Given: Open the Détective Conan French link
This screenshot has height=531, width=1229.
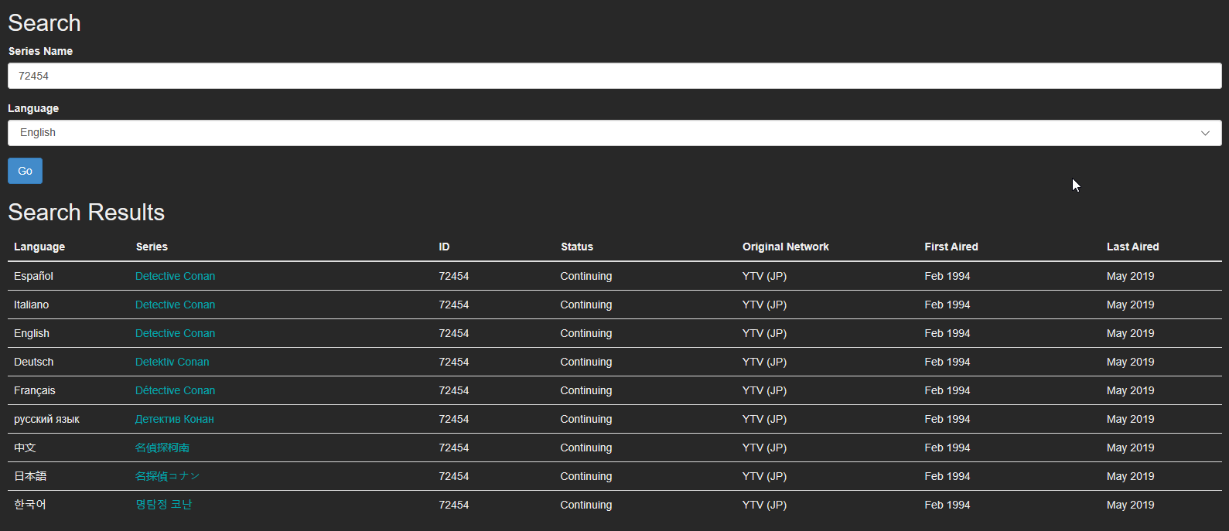Looking at the screenshot, I should pos(176,390).
